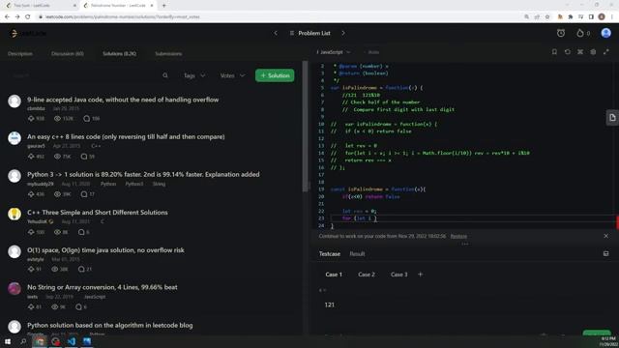Go to previous problem arrow
This screenshot has height=348, width=619.
(x=276, y=33)
